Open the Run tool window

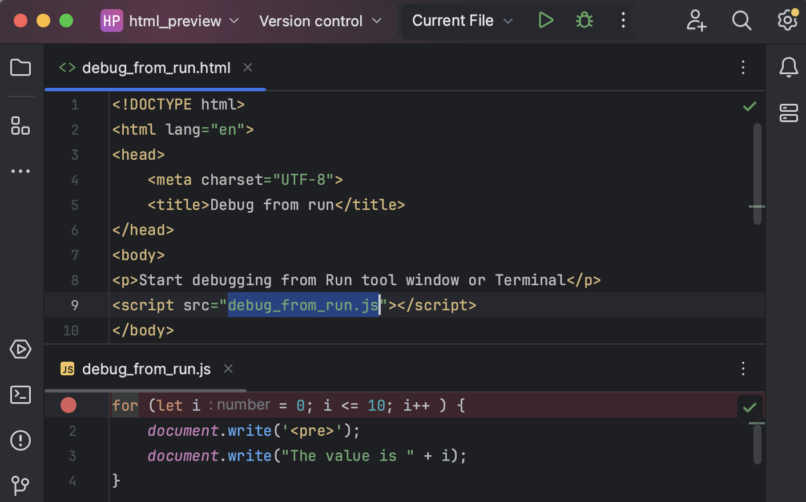(21, 350)
